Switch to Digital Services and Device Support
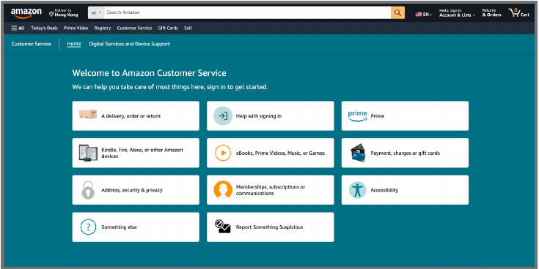This screenshot has width=539, height=269. tap(129, 44)
